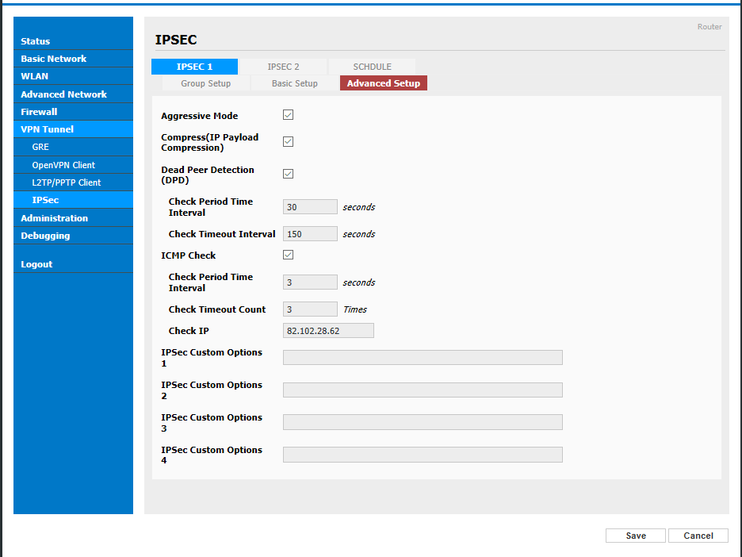742x557 pixels.
Task: Save the IPSEC settings
Action: tap(636, 536)
